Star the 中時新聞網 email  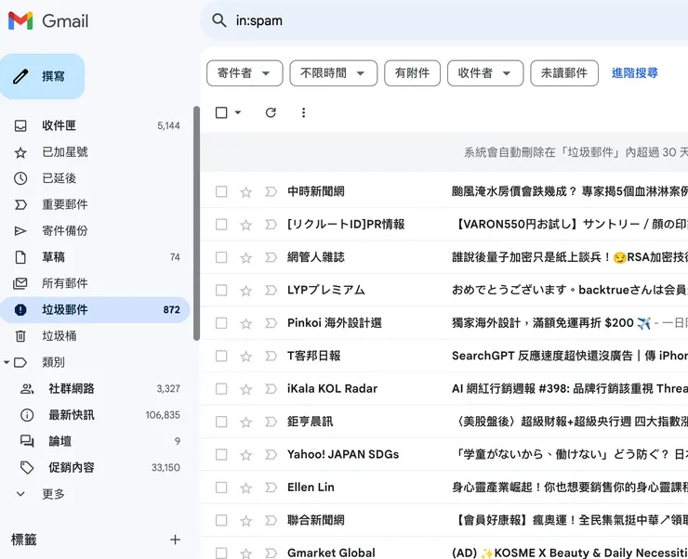[x=245, y=192]
